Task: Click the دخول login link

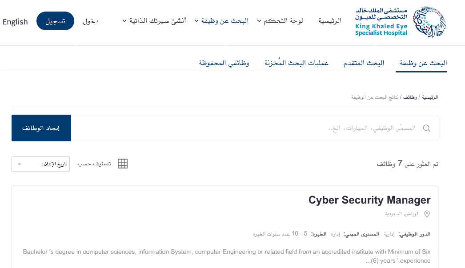Action: click(91, 21)
